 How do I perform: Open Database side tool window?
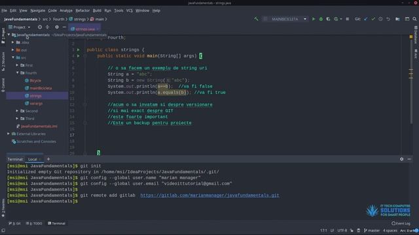(x=416, y=35)
